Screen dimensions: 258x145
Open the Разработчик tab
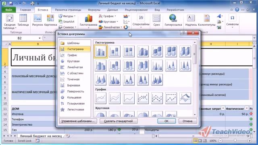[x=175, y=10]
